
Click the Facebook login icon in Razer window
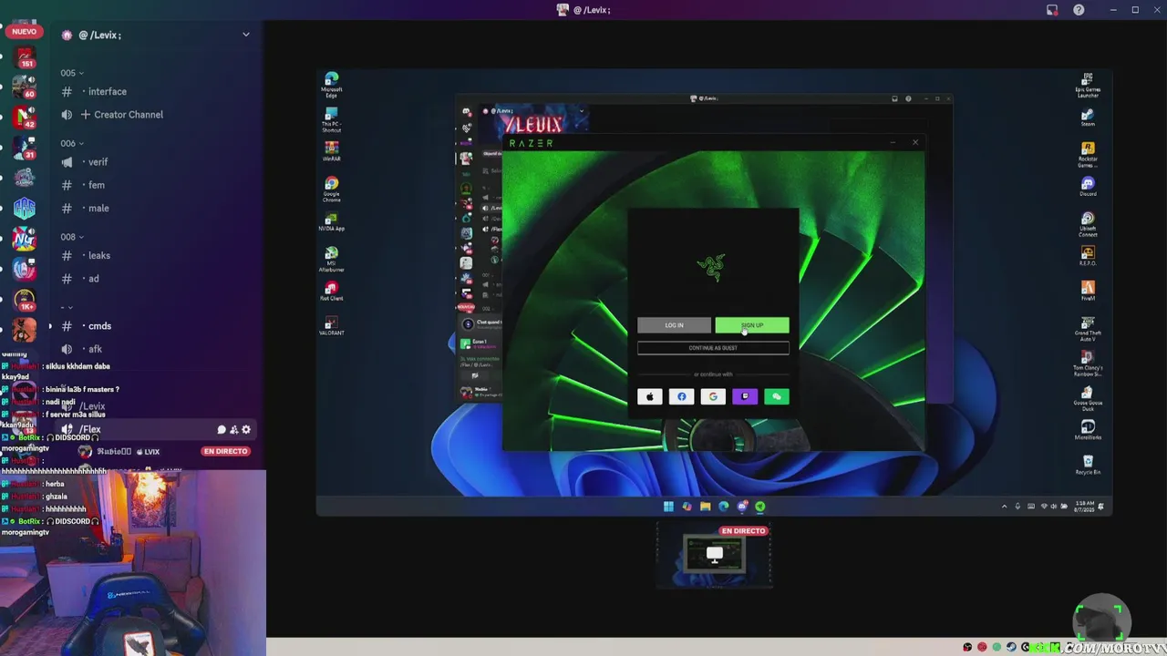[682, 396]
